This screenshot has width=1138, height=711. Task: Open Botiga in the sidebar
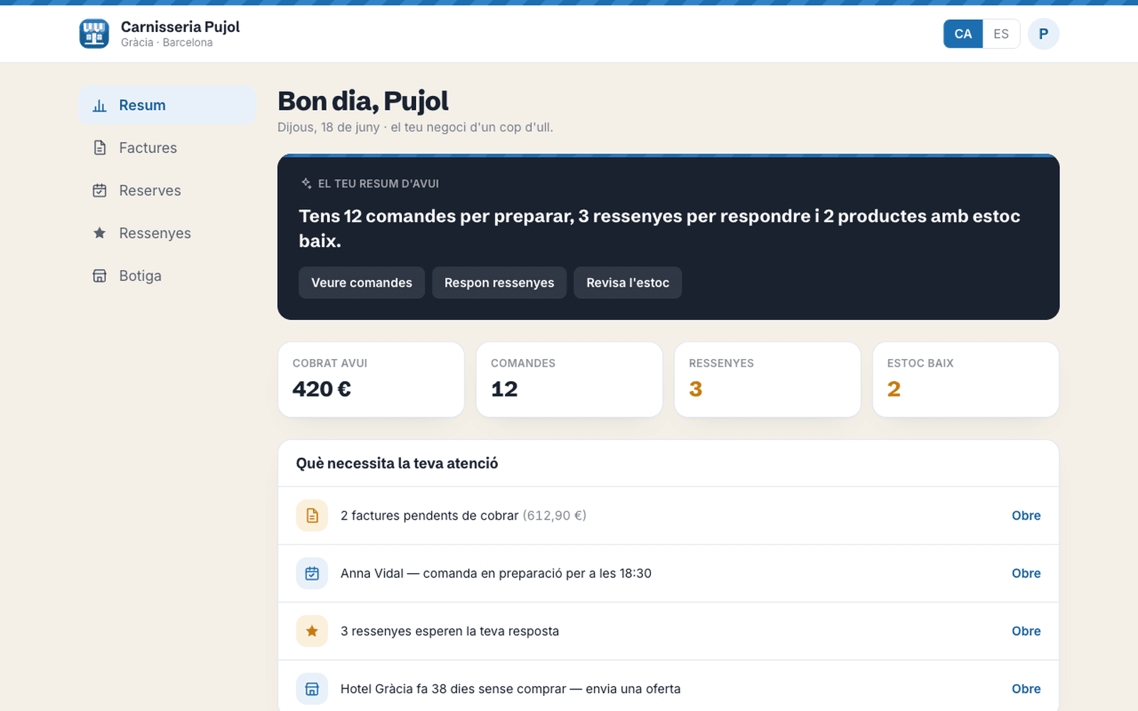(x=167, y=276)
